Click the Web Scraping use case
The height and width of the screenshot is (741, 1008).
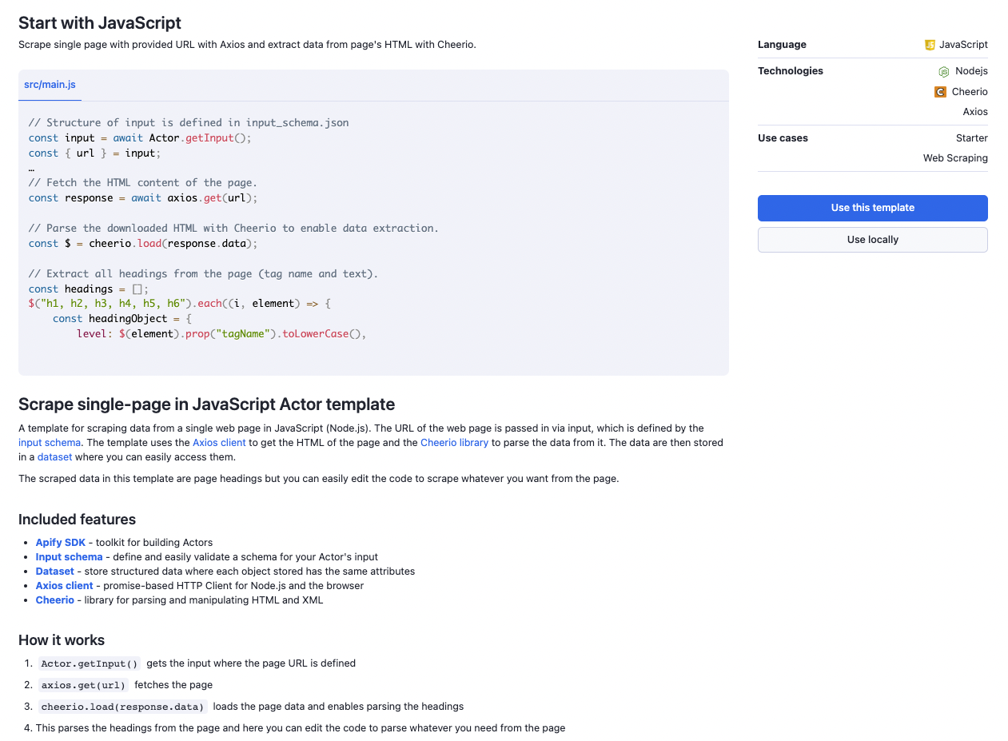point(955,157)
